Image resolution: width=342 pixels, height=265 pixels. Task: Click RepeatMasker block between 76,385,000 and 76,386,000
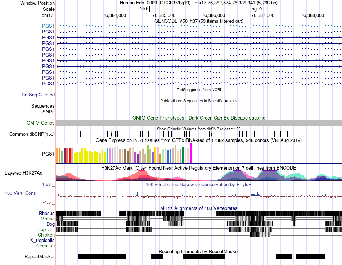point(204,256)
